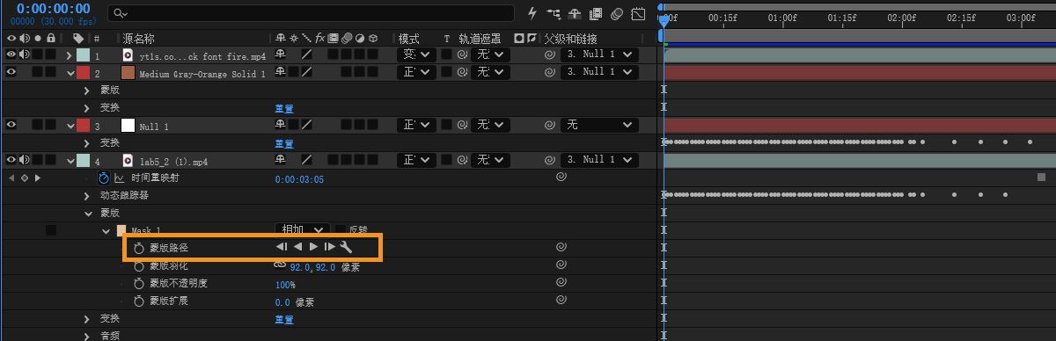Toggle the Mask 1 lock box
Screen dimensions: 1056x341
[51, 230]
